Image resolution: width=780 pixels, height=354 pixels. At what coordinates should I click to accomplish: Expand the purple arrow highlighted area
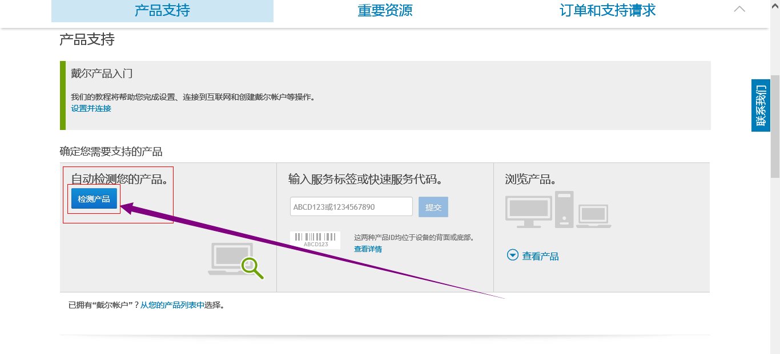pos(93,199)
